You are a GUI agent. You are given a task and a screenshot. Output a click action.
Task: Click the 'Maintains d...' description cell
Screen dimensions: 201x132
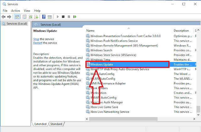[x=182, y=60]
